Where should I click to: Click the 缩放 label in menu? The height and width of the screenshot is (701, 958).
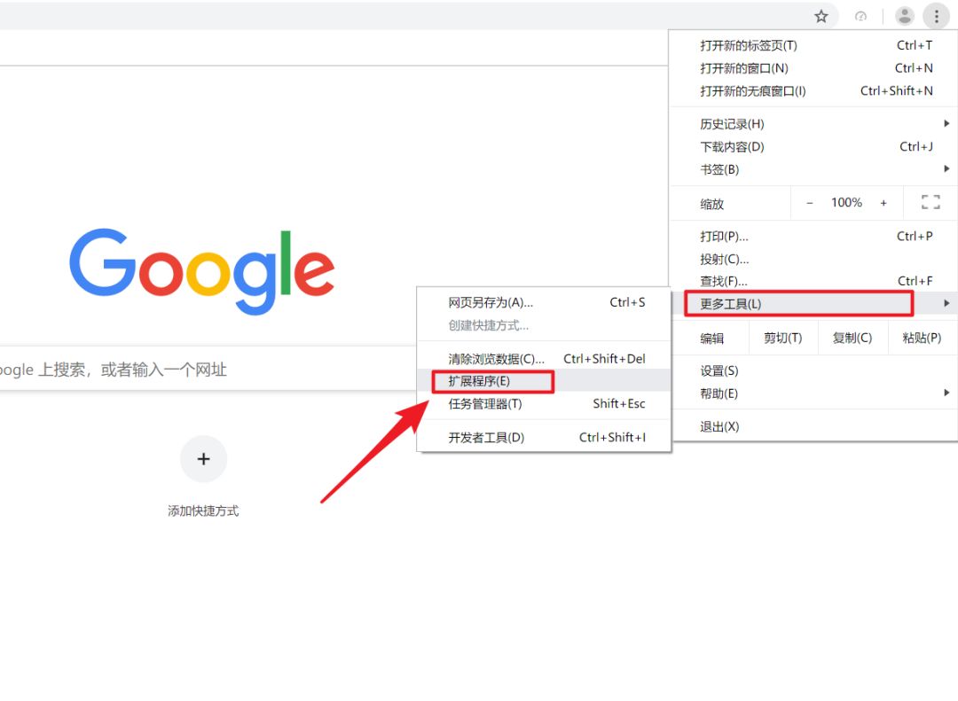pyautogui.click(x=711, y=204)
